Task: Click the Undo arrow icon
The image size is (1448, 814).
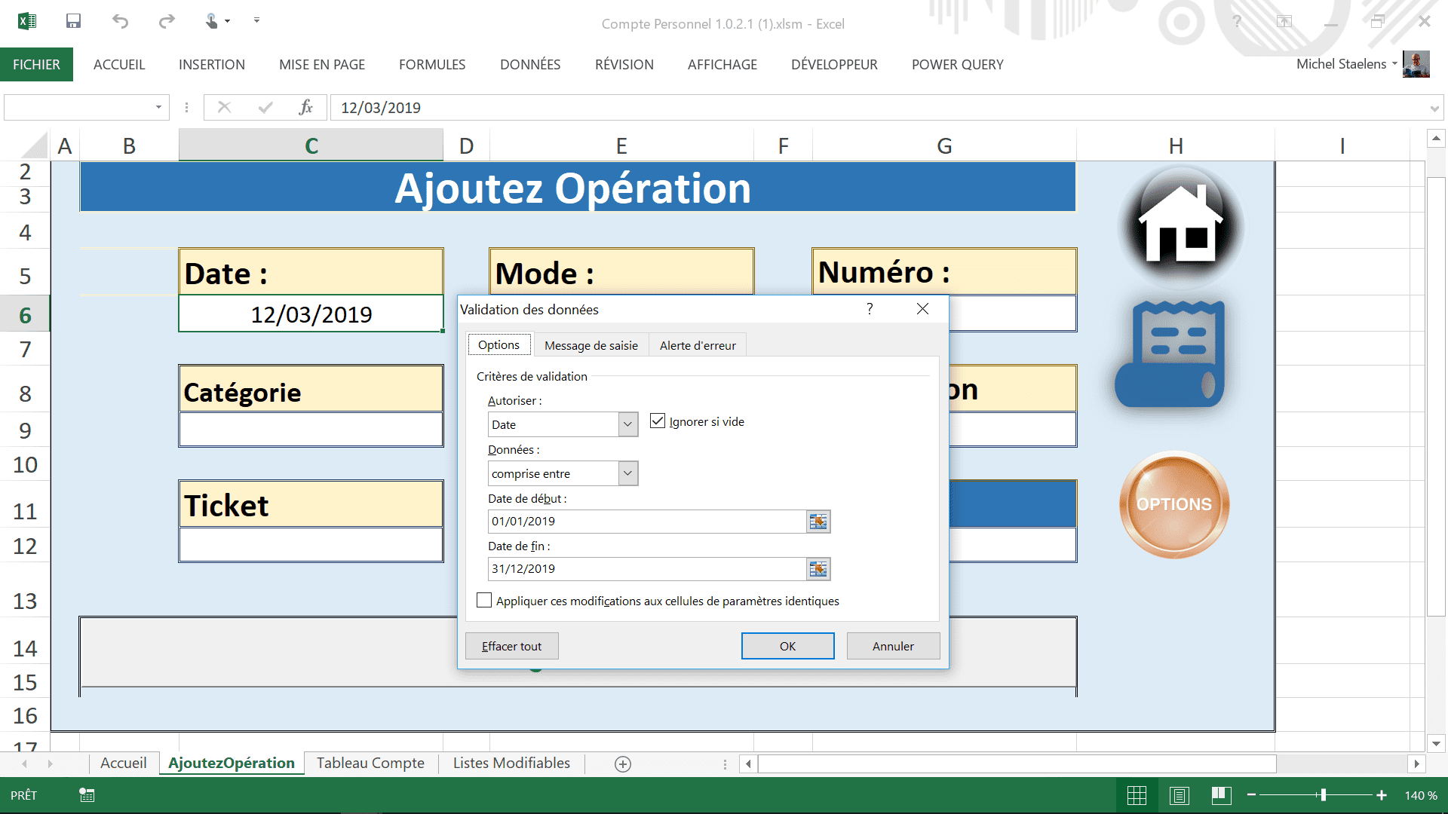Action: [120, 21]
